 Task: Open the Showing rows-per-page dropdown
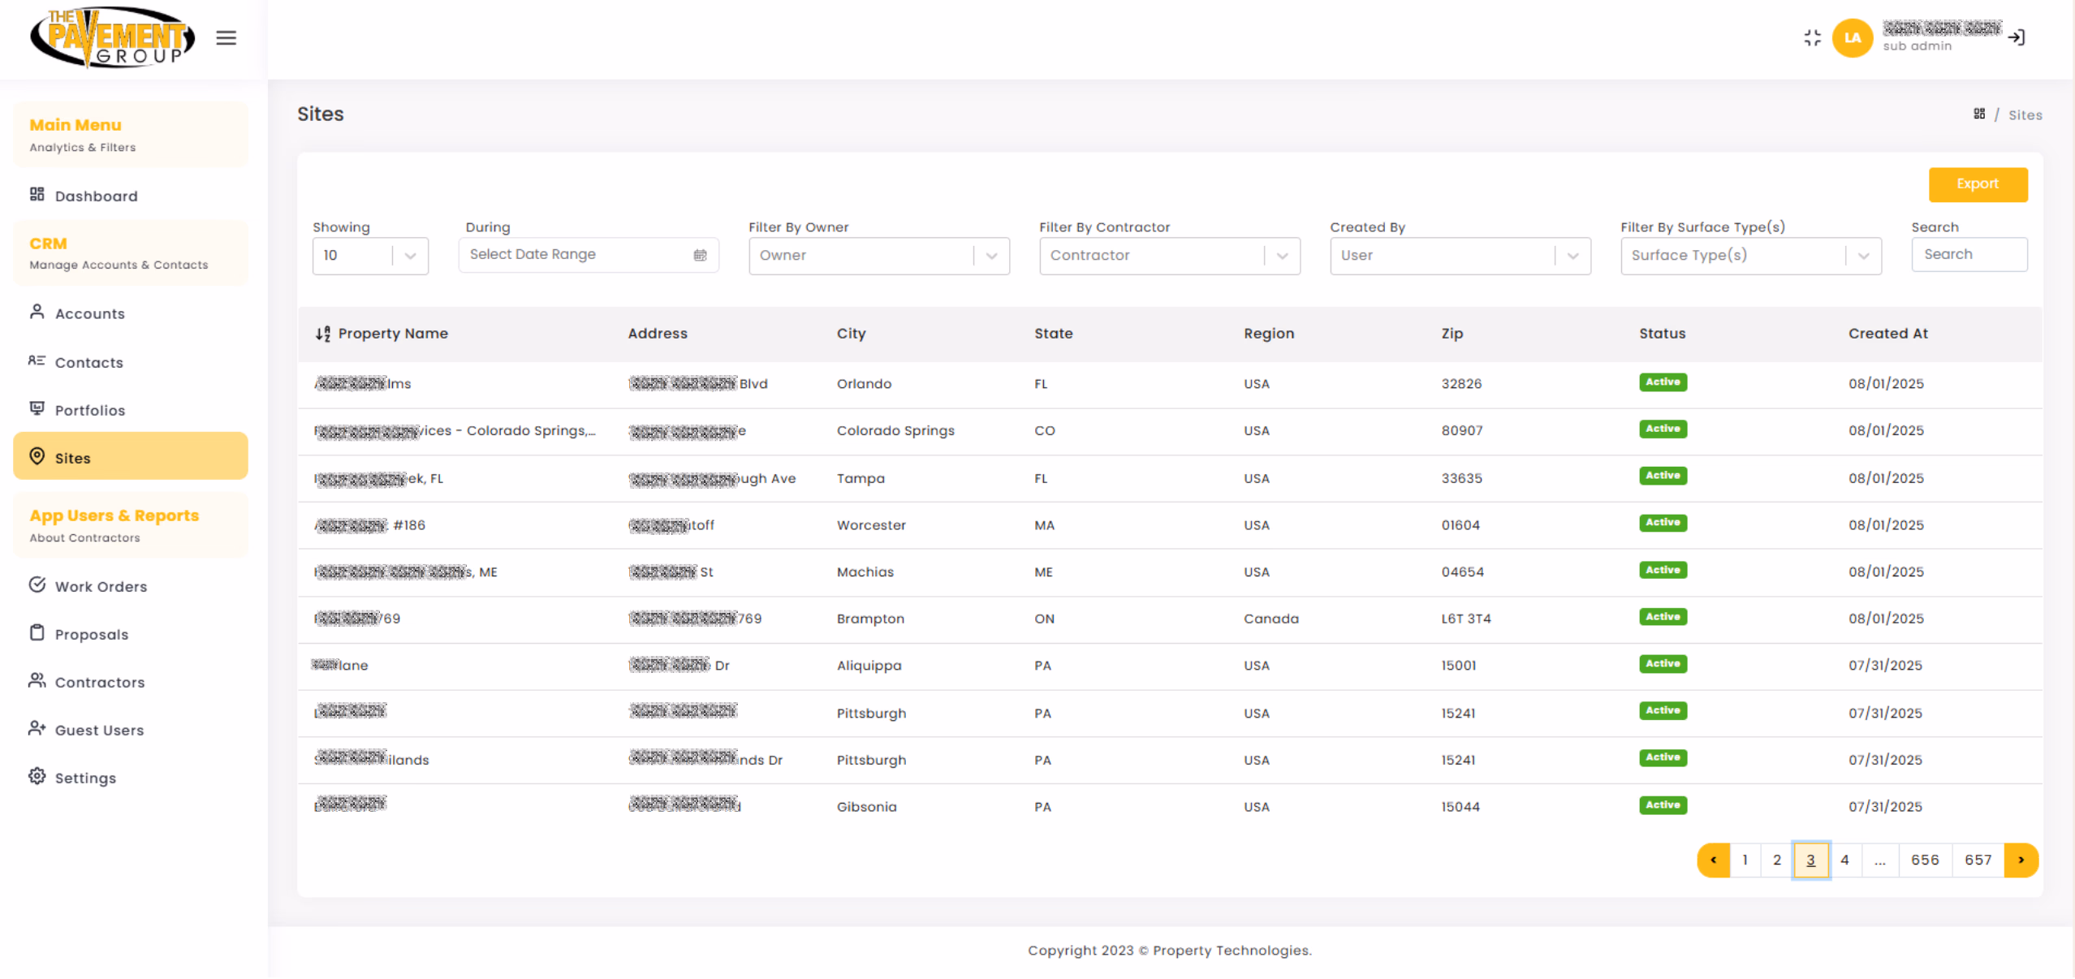tap(370, 256)
